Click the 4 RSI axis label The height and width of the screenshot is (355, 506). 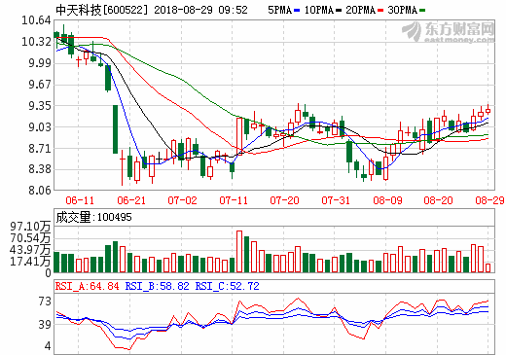pos(48,346)
